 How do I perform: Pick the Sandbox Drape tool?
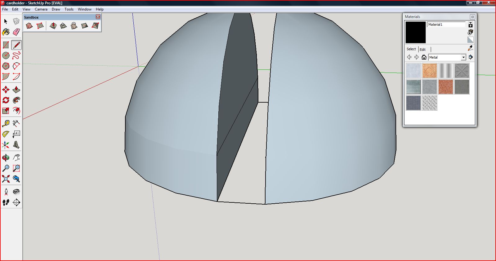(74, 26)
